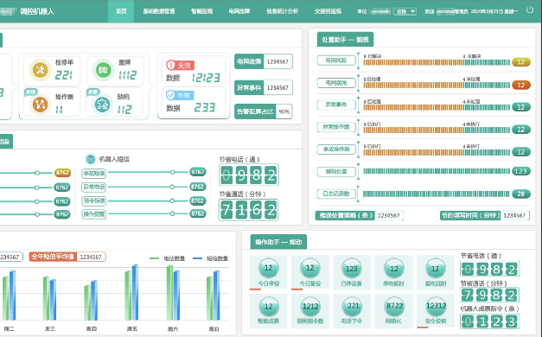Click the slider handle in 异常电话 row
The image size is (542, 337).
click(x=172, y=187)
